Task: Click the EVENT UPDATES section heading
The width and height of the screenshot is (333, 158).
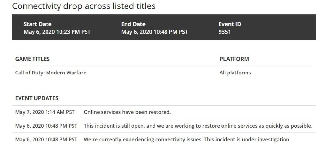Action: coord(37,98)
